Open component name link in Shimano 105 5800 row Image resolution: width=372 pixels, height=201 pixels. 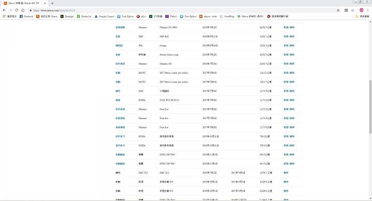120,27
